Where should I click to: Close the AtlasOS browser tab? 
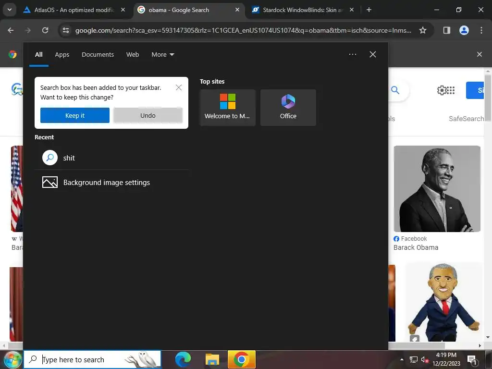123,10
